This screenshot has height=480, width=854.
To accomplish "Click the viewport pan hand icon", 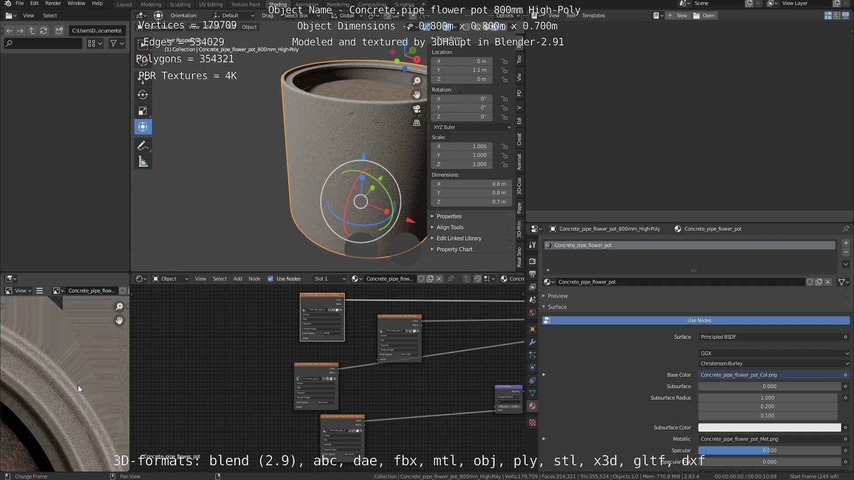I will click(417, 95).
